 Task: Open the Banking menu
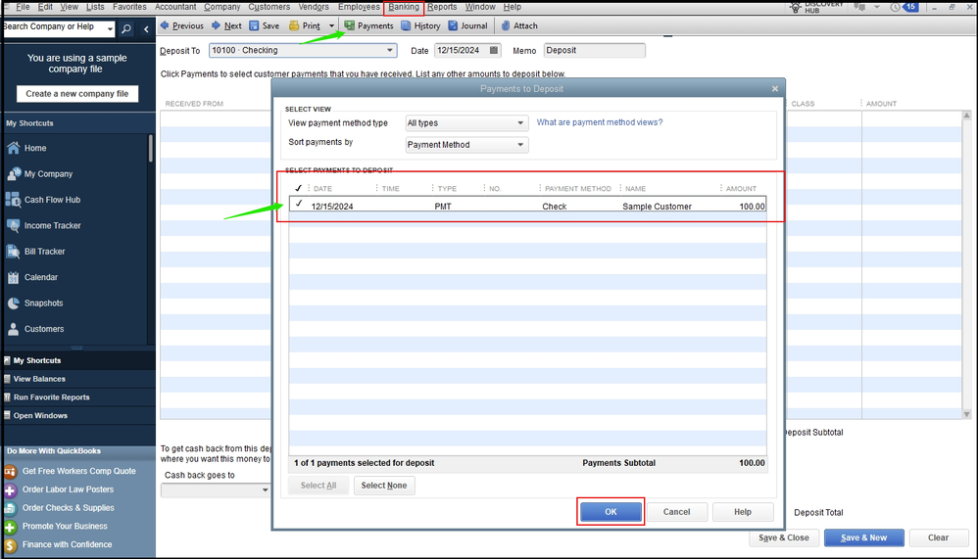[x=404, y=7]
